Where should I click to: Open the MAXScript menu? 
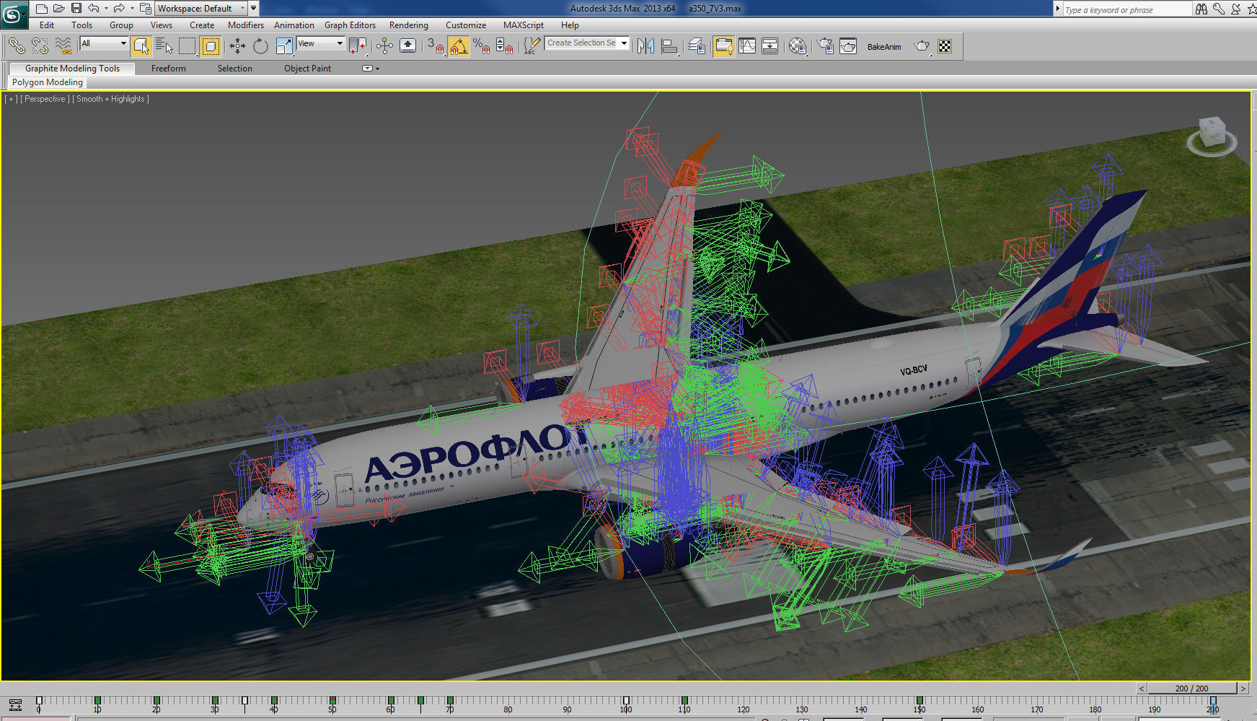(524, 25)
